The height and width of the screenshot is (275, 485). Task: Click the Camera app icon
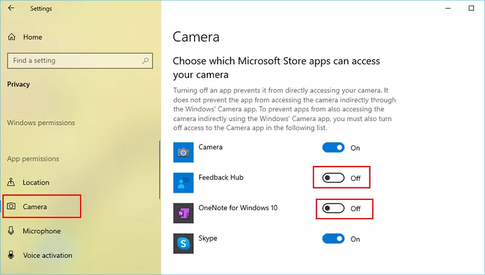point(182,152)
